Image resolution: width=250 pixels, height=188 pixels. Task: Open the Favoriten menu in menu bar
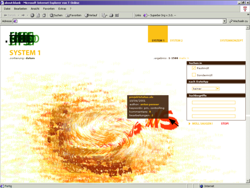click(49, 9)
